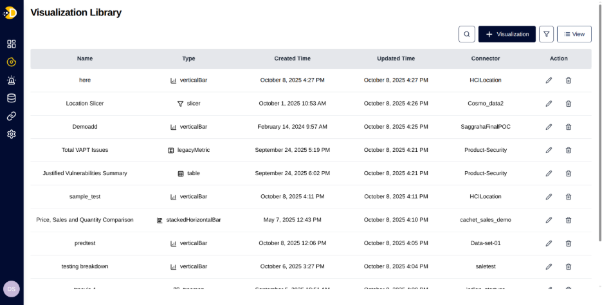Click the visualization library sidebar icon

coord(11,62)
